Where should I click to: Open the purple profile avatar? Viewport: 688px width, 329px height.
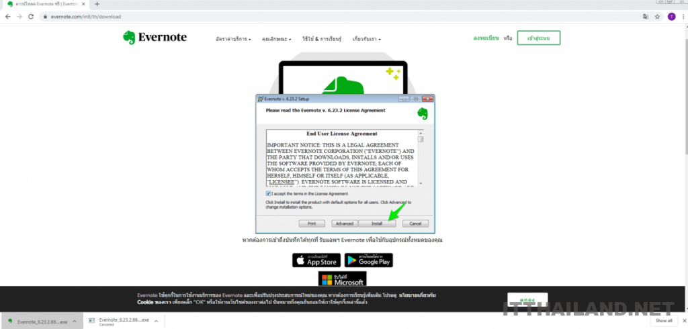[671, 17]
